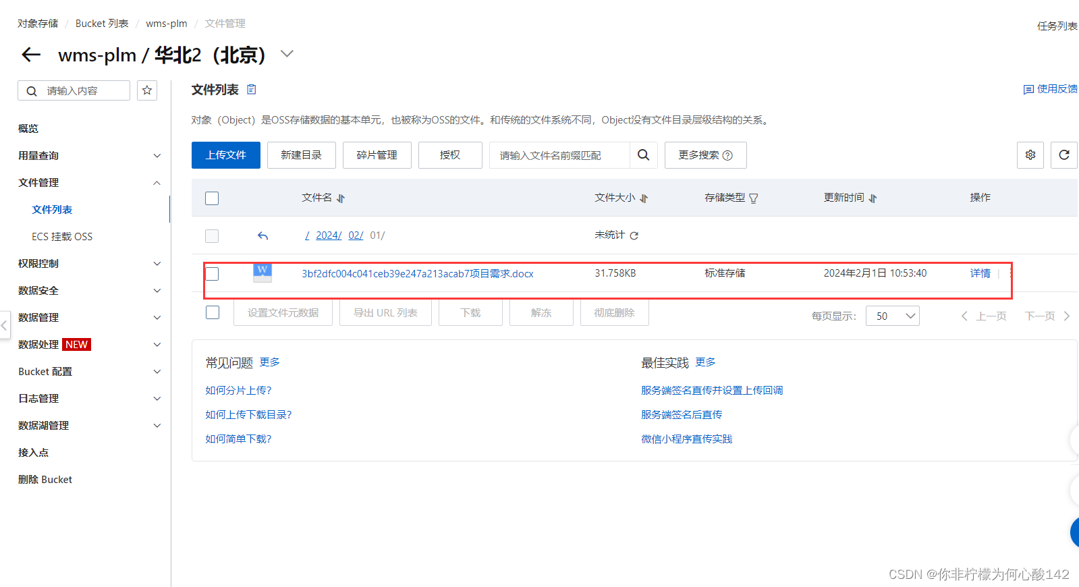The width and height of the screenshot is (1079, 587).
Task: Open 服务端签名直传并设置上传回调 link
Action: (x=712, y=391)
